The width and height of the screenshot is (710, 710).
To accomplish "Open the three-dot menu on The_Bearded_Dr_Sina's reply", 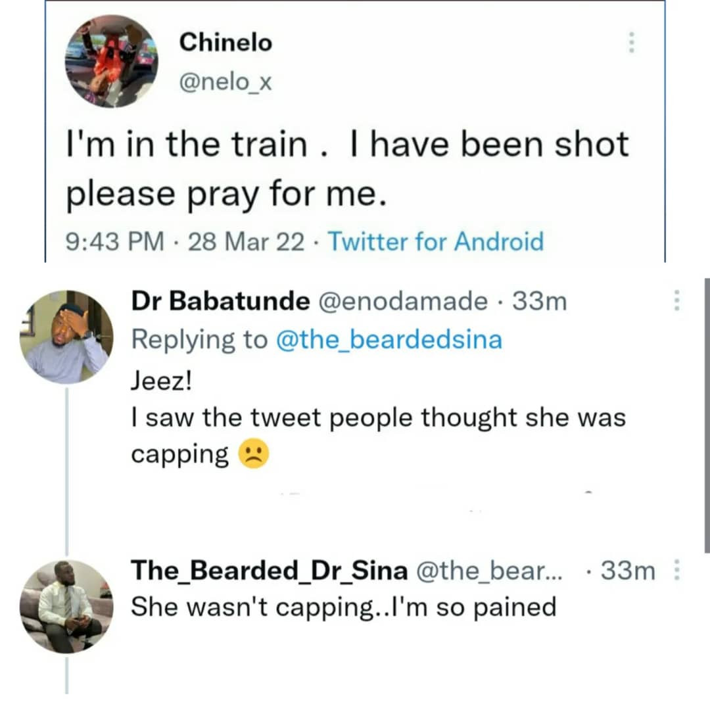I will [678, 571].
